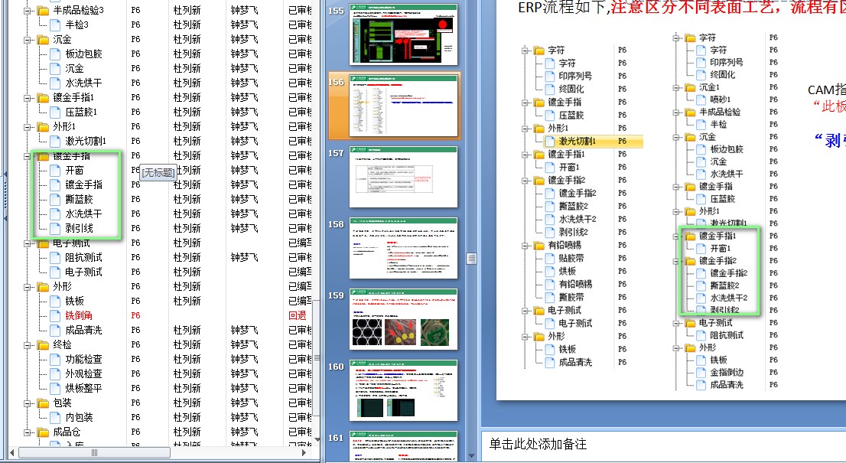
Task: Select the 烘板整平 document icon
Action: [55, 389]
